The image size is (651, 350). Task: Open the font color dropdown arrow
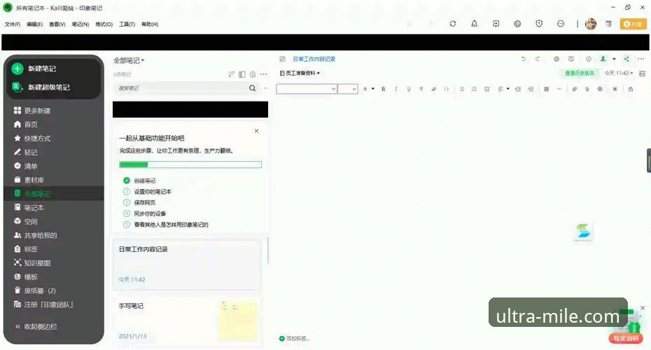click(373, 89)
